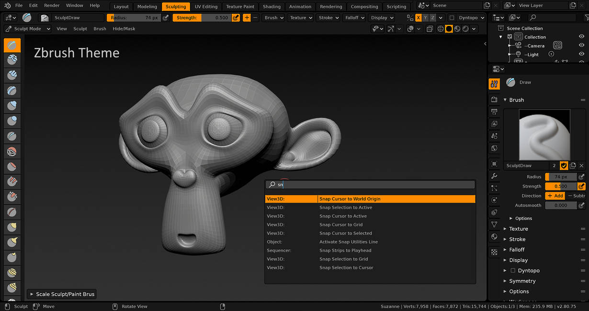Image resolution: width=589 pixels, height=311 pixels.
Task: Hide the Camera using its eye icon
Action: (x=581, y=45)
